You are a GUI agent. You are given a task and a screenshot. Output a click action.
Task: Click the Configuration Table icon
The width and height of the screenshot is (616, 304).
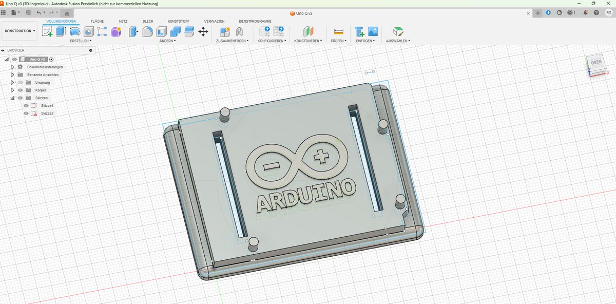click(279, 31)
